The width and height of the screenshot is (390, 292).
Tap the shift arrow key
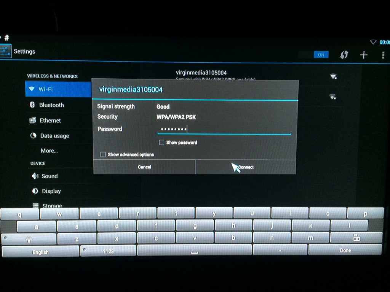[29, 239]
